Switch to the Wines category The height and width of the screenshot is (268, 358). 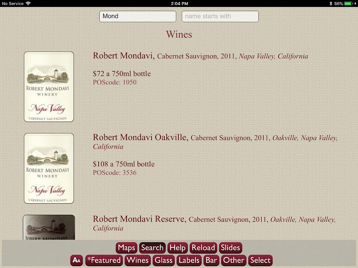[x=138, y=260]
